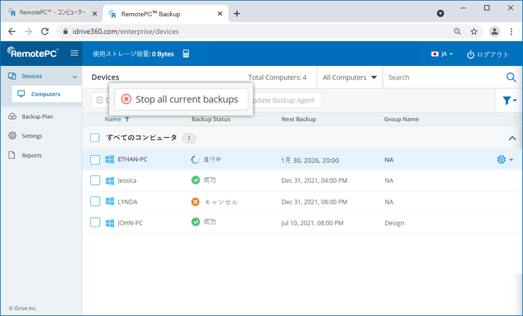Click the browser zoom magnifier icon
Screen dimensions: 523x316
coord(457,31)
